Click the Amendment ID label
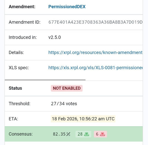Image resolution: width=148 pixels, height=145 pixels. (25, 22)
